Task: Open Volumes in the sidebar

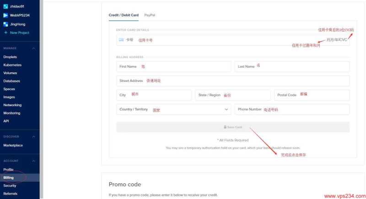Action: 10,73
